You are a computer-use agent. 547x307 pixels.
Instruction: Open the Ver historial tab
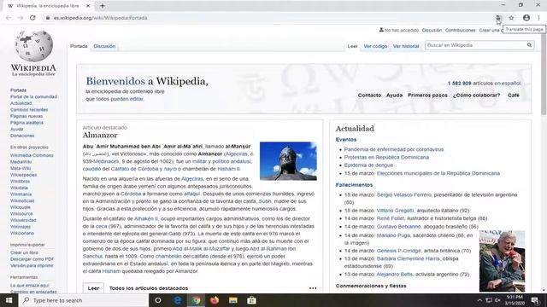406,46
